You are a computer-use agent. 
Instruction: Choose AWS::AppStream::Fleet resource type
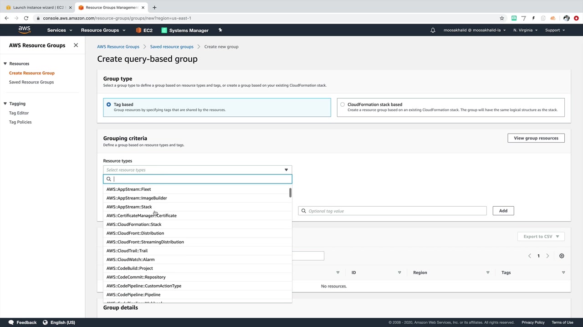(x=197, y=189)
